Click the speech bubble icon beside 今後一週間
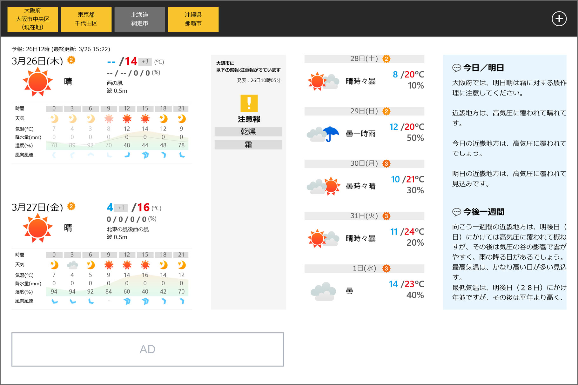Image resolution: width=578 pixels, height=385 pixels. pyautogui.click(x=456, y=212)
